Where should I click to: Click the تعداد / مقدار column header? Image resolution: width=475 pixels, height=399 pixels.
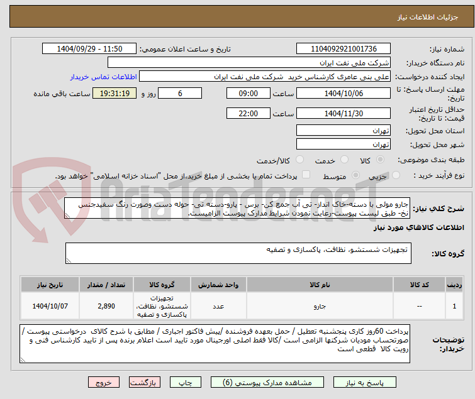(x=106, y=285)
